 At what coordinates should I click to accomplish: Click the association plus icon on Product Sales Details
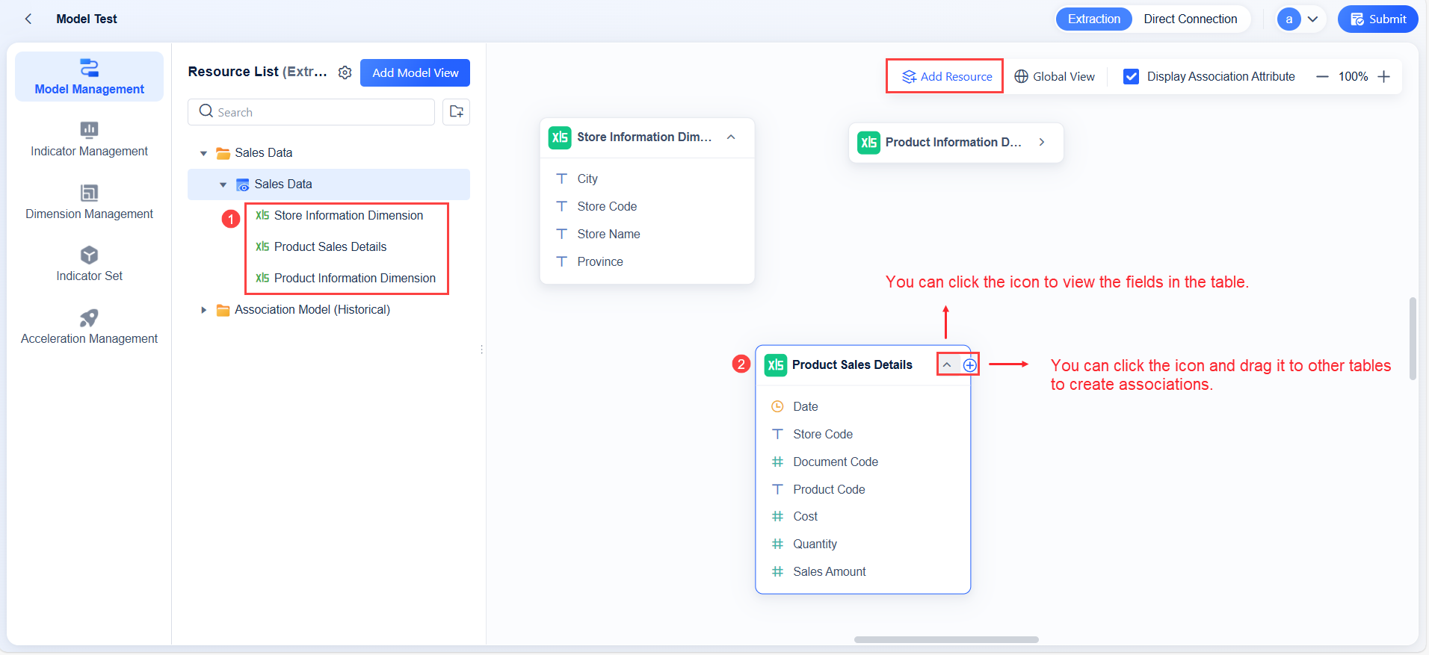click(x=969, y=365)
